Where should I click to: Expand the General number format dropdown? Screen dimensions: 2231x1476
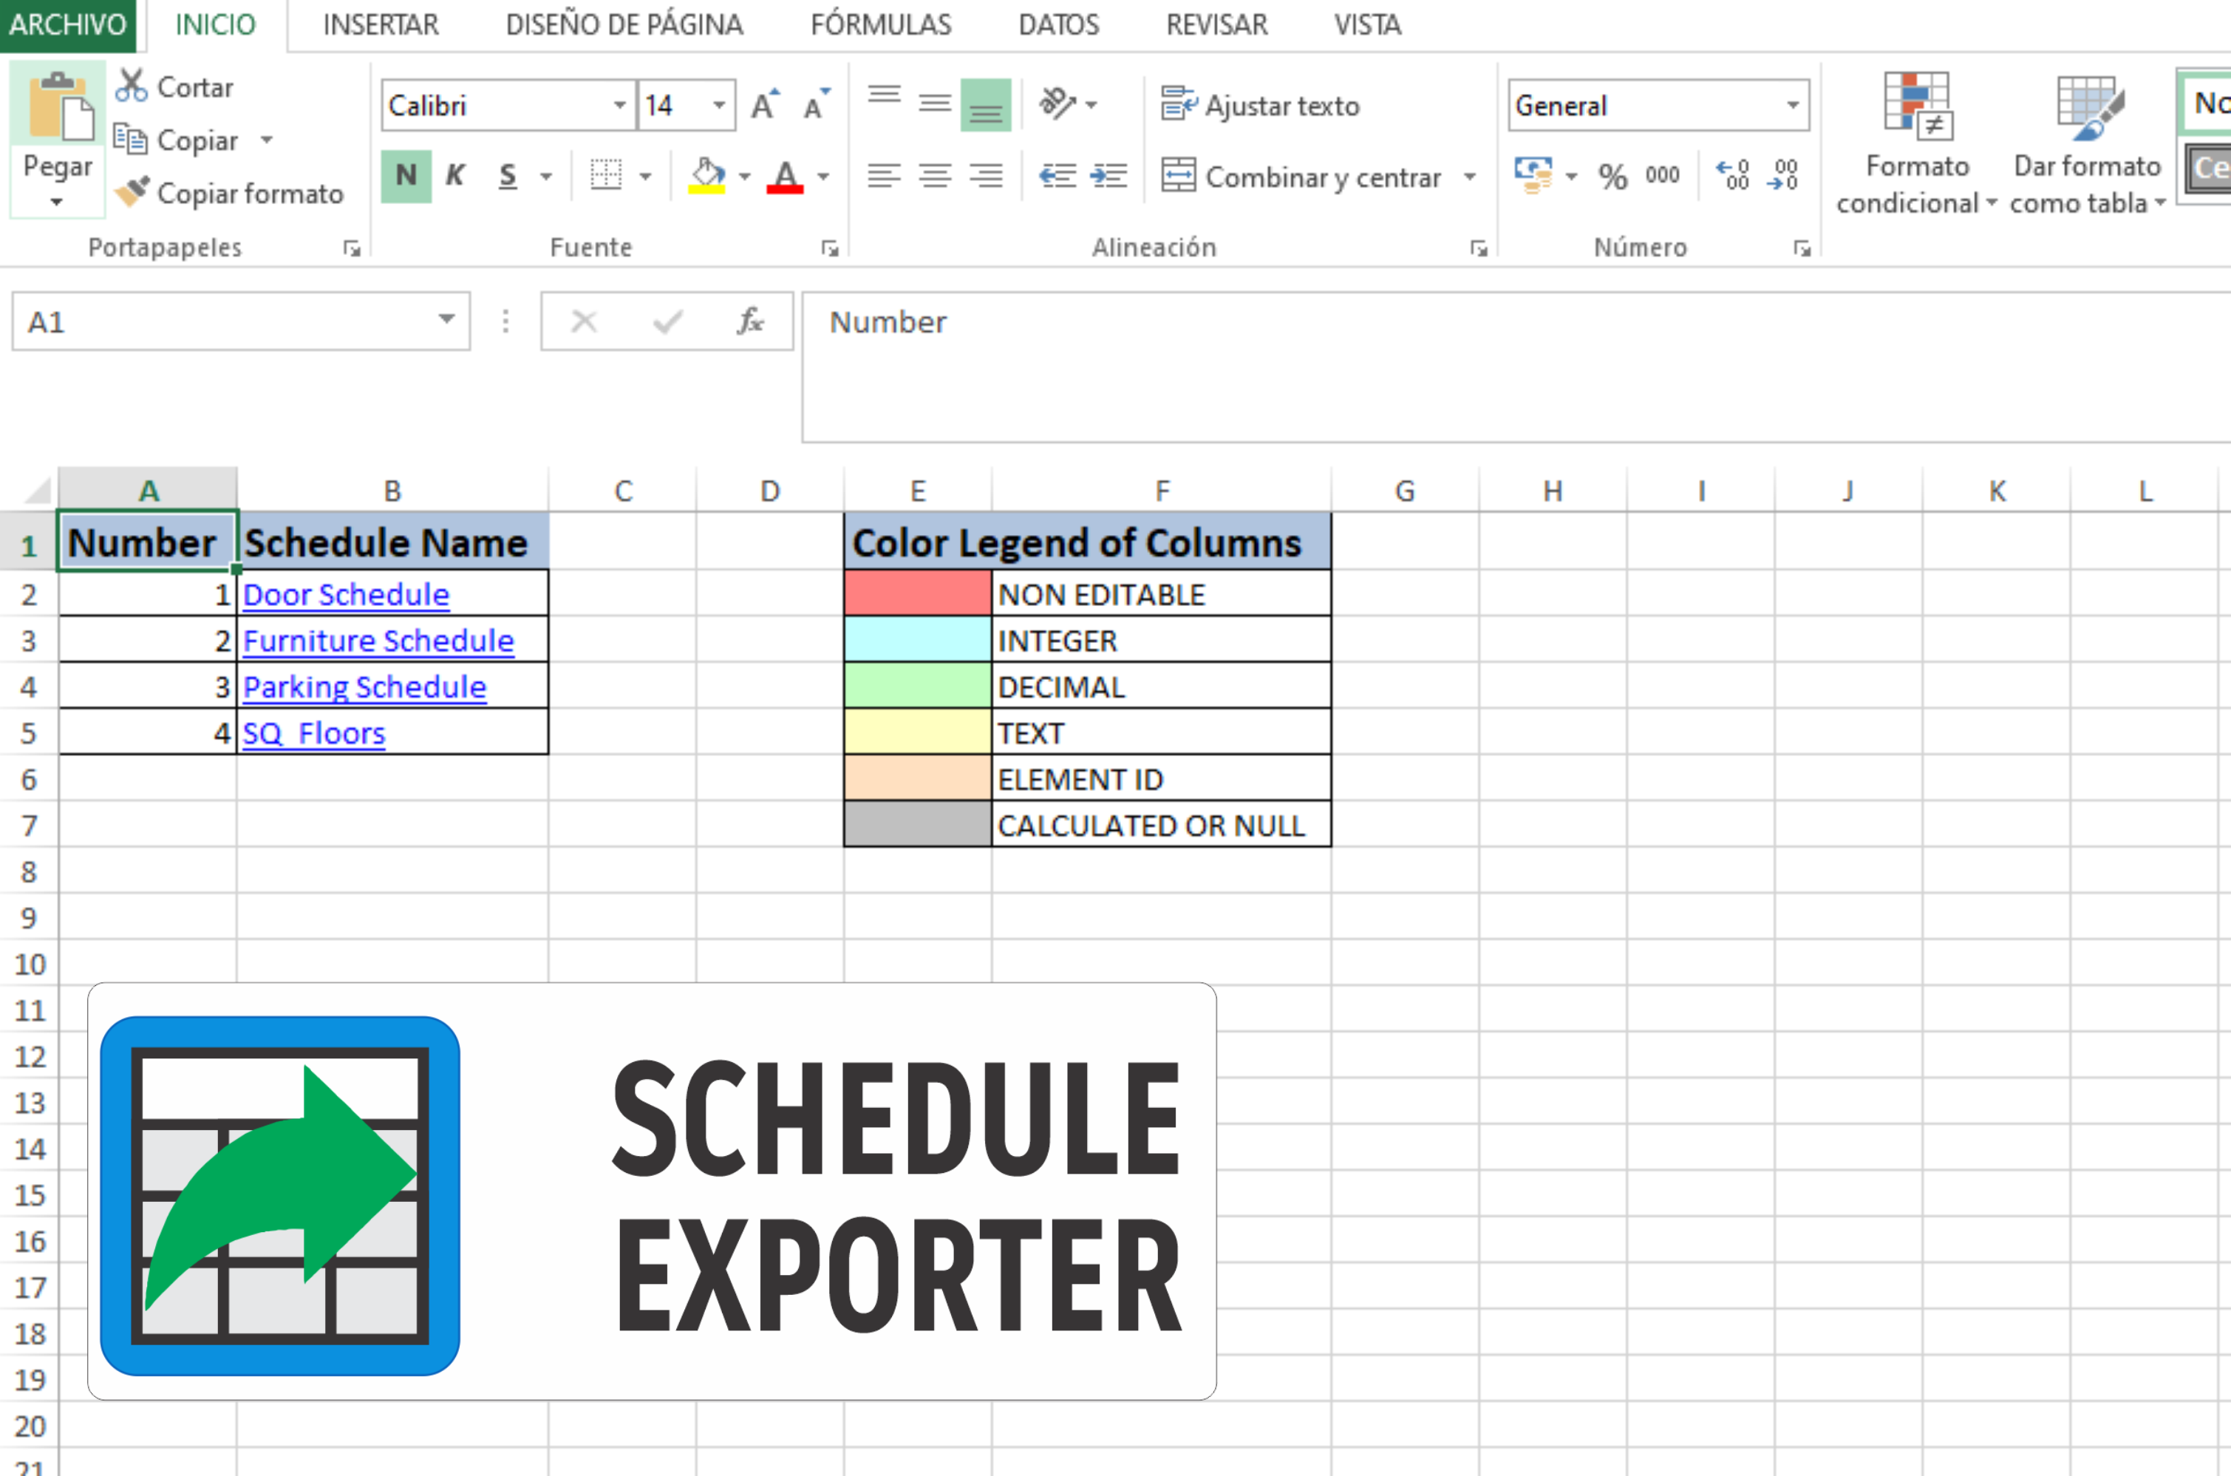(x=1794, y=106)
